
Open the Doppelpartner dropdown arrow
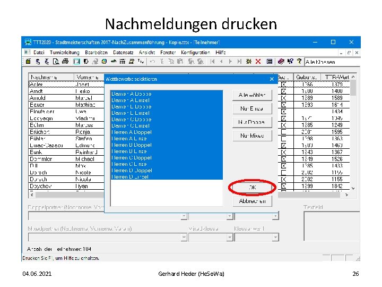184,216
